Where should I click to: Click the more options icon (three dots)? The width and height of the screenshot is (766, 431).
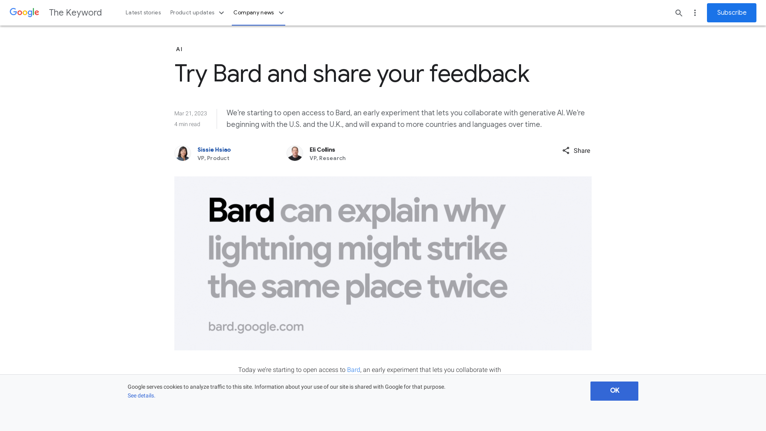point(695,13)
